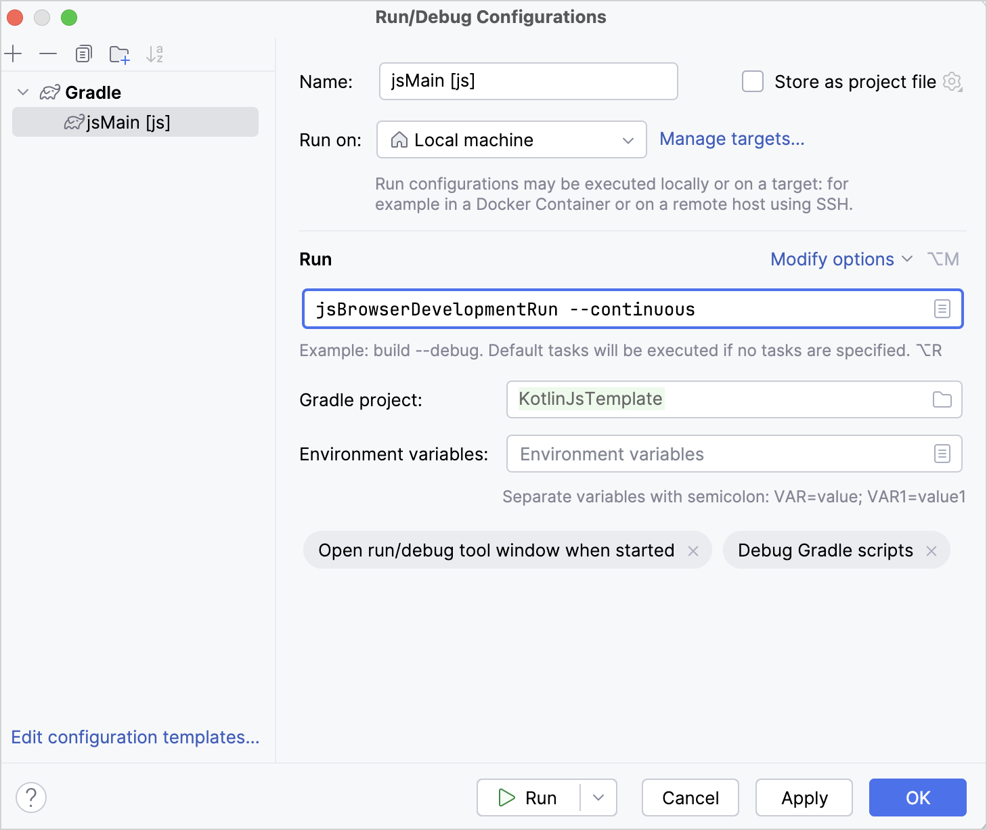
Task: Add a new run configuration
Action: pyautogui.click(x=14, y=53)
